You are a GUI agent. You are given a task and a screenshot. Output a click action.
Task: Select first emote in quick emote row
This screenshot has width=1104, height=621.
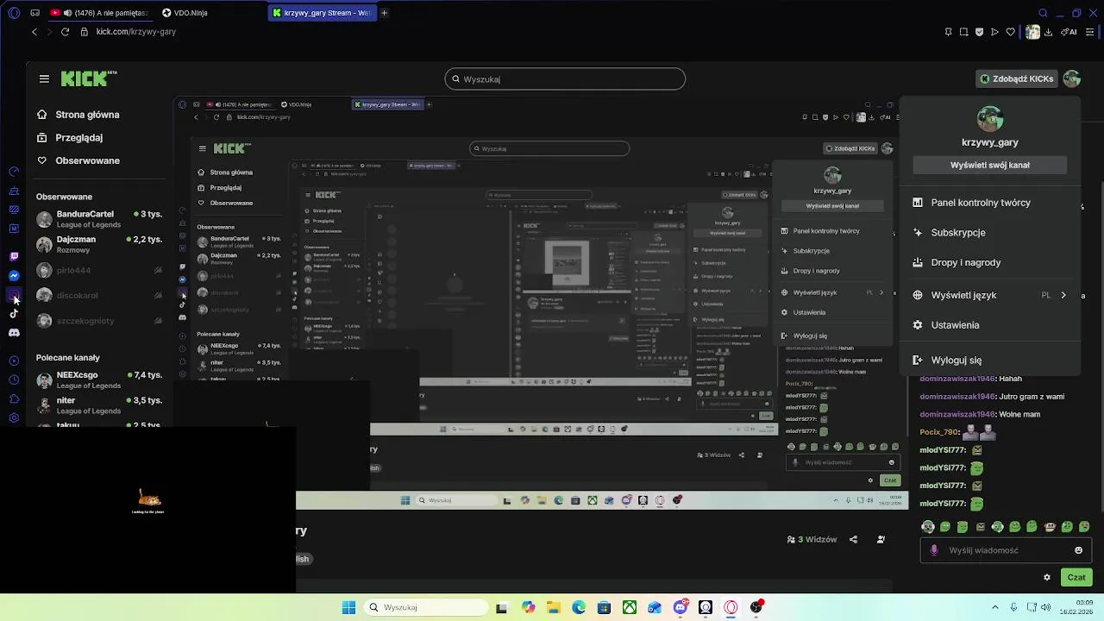(x=928, y=526)
